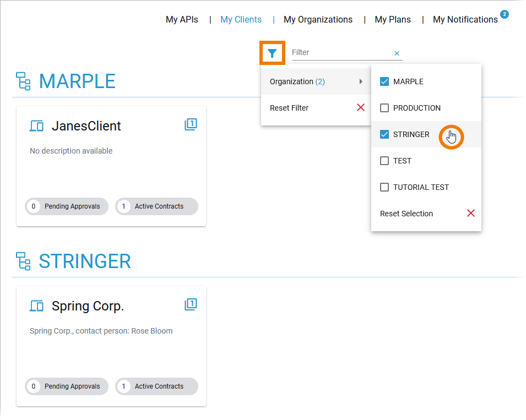
Task: Open the My APIs tab
Action: point(182,19)
